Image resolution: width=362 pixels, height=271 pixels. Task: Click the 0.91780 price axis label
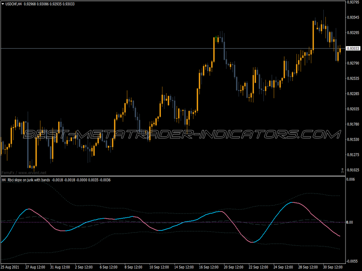pyautogui.click(x=353, y=124)
